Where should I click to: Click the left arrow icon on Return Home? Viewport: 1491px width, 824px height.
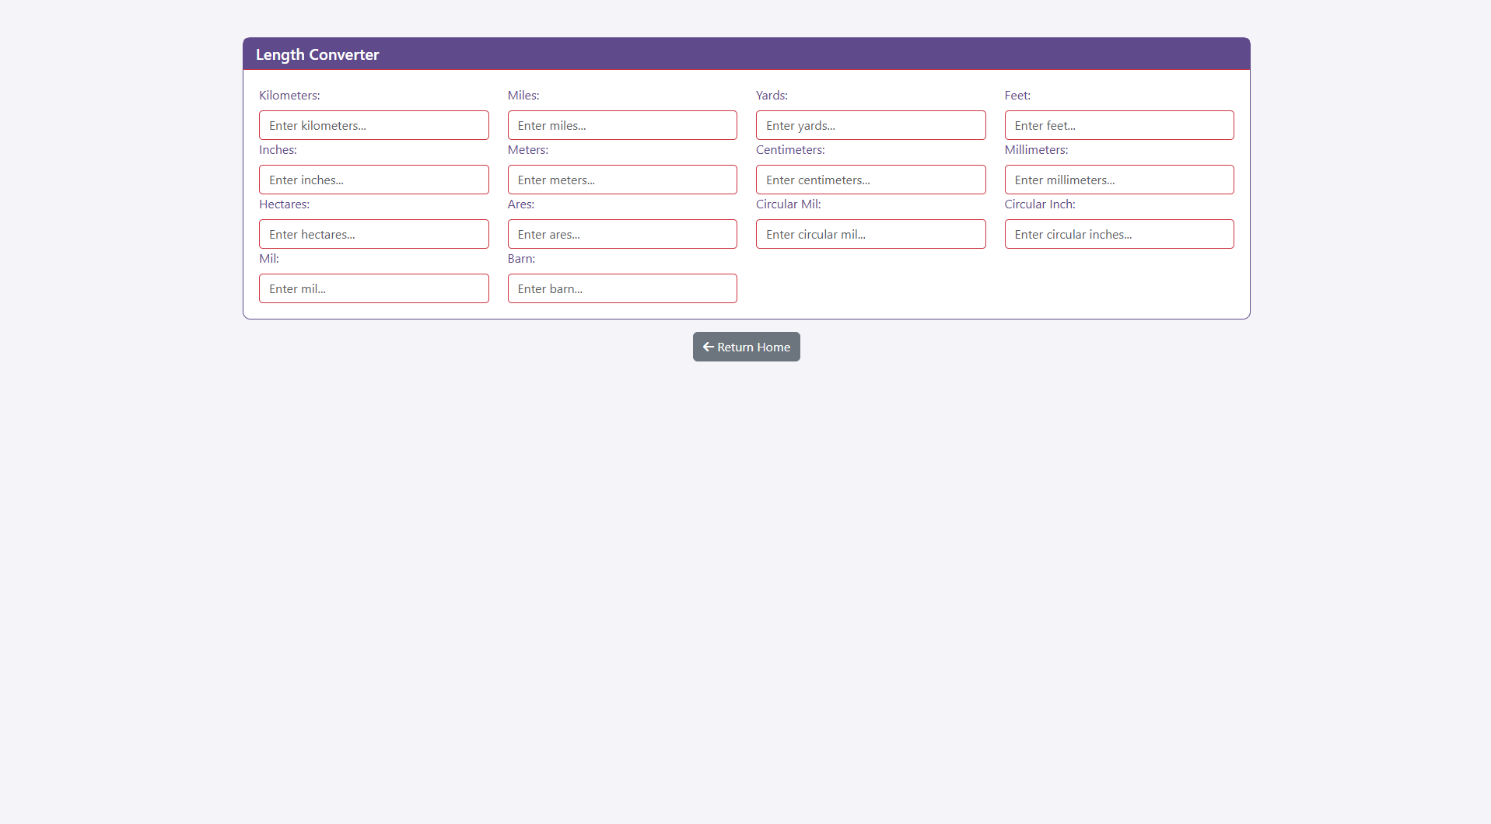(708, 347)
